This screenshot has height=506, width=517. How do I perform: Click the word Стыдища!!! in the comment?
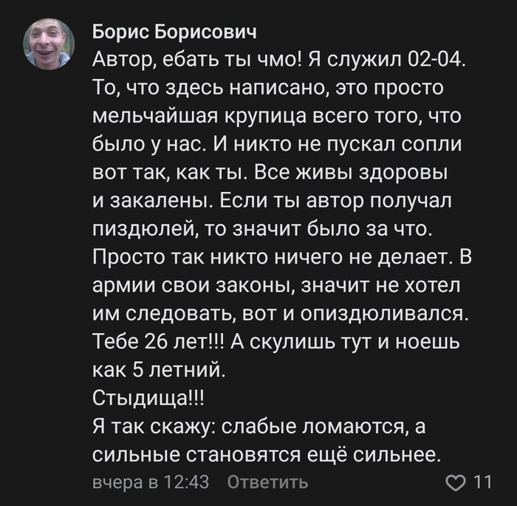(148, 399)
